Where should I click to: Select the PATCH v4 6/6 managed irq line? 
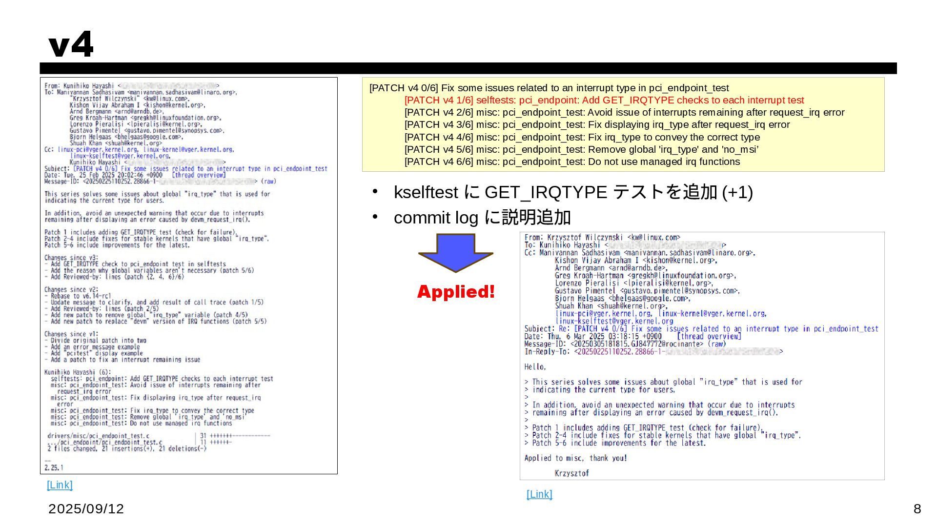click(571, 162)
